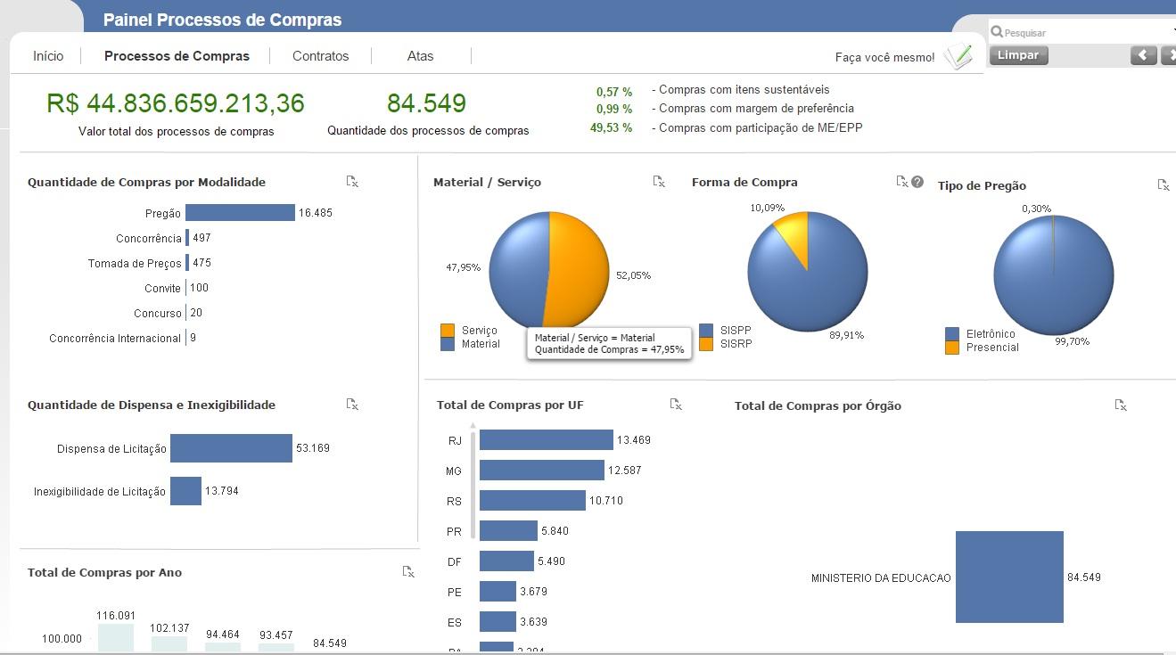Click the Compras com itens sustentáveis text
Image resolution: width=1176 pixels, height=655 pixels.
point(744,89)
